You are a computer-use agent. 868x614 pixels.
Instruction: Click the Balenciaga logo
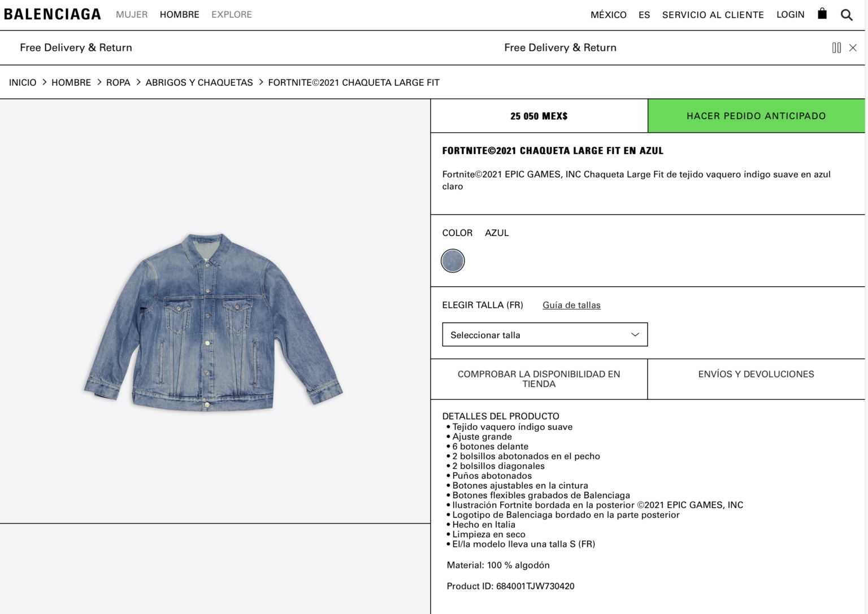(x=53, y=14)
